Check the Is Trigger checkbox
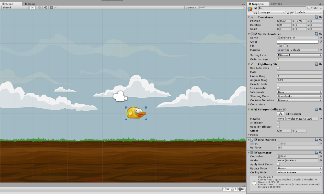Image resolution: width=324 pixels, height=194 pixels. pos(278,123)
